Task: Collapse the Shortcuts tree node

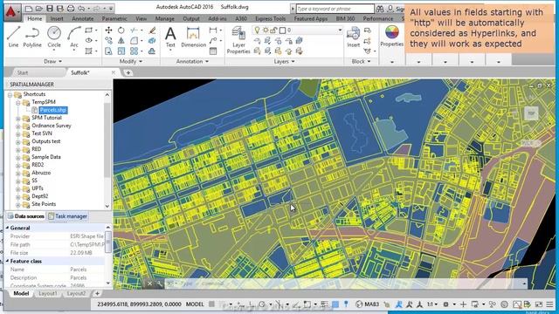Action: [10, 94]
